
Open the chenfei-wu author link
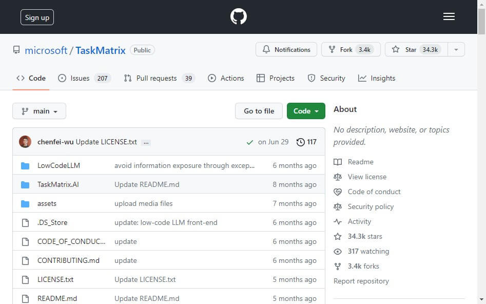[x=55, y=142]
